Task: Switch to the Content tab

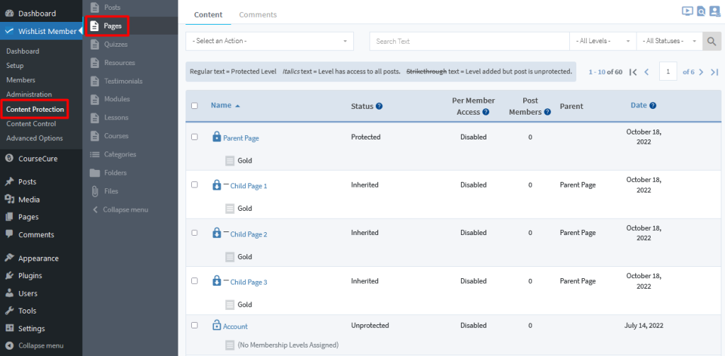Action: [208, 15]
